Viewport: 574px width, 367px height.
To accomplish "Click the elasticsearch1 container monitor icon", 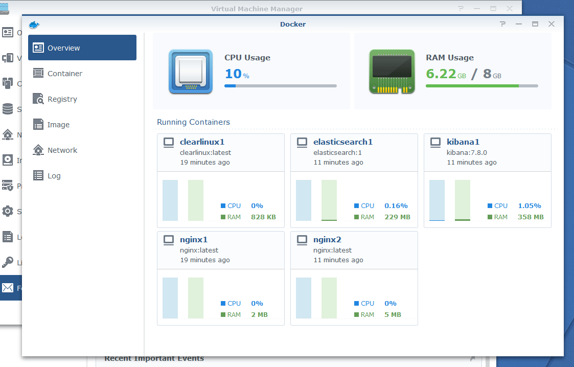I will (302, 142).
